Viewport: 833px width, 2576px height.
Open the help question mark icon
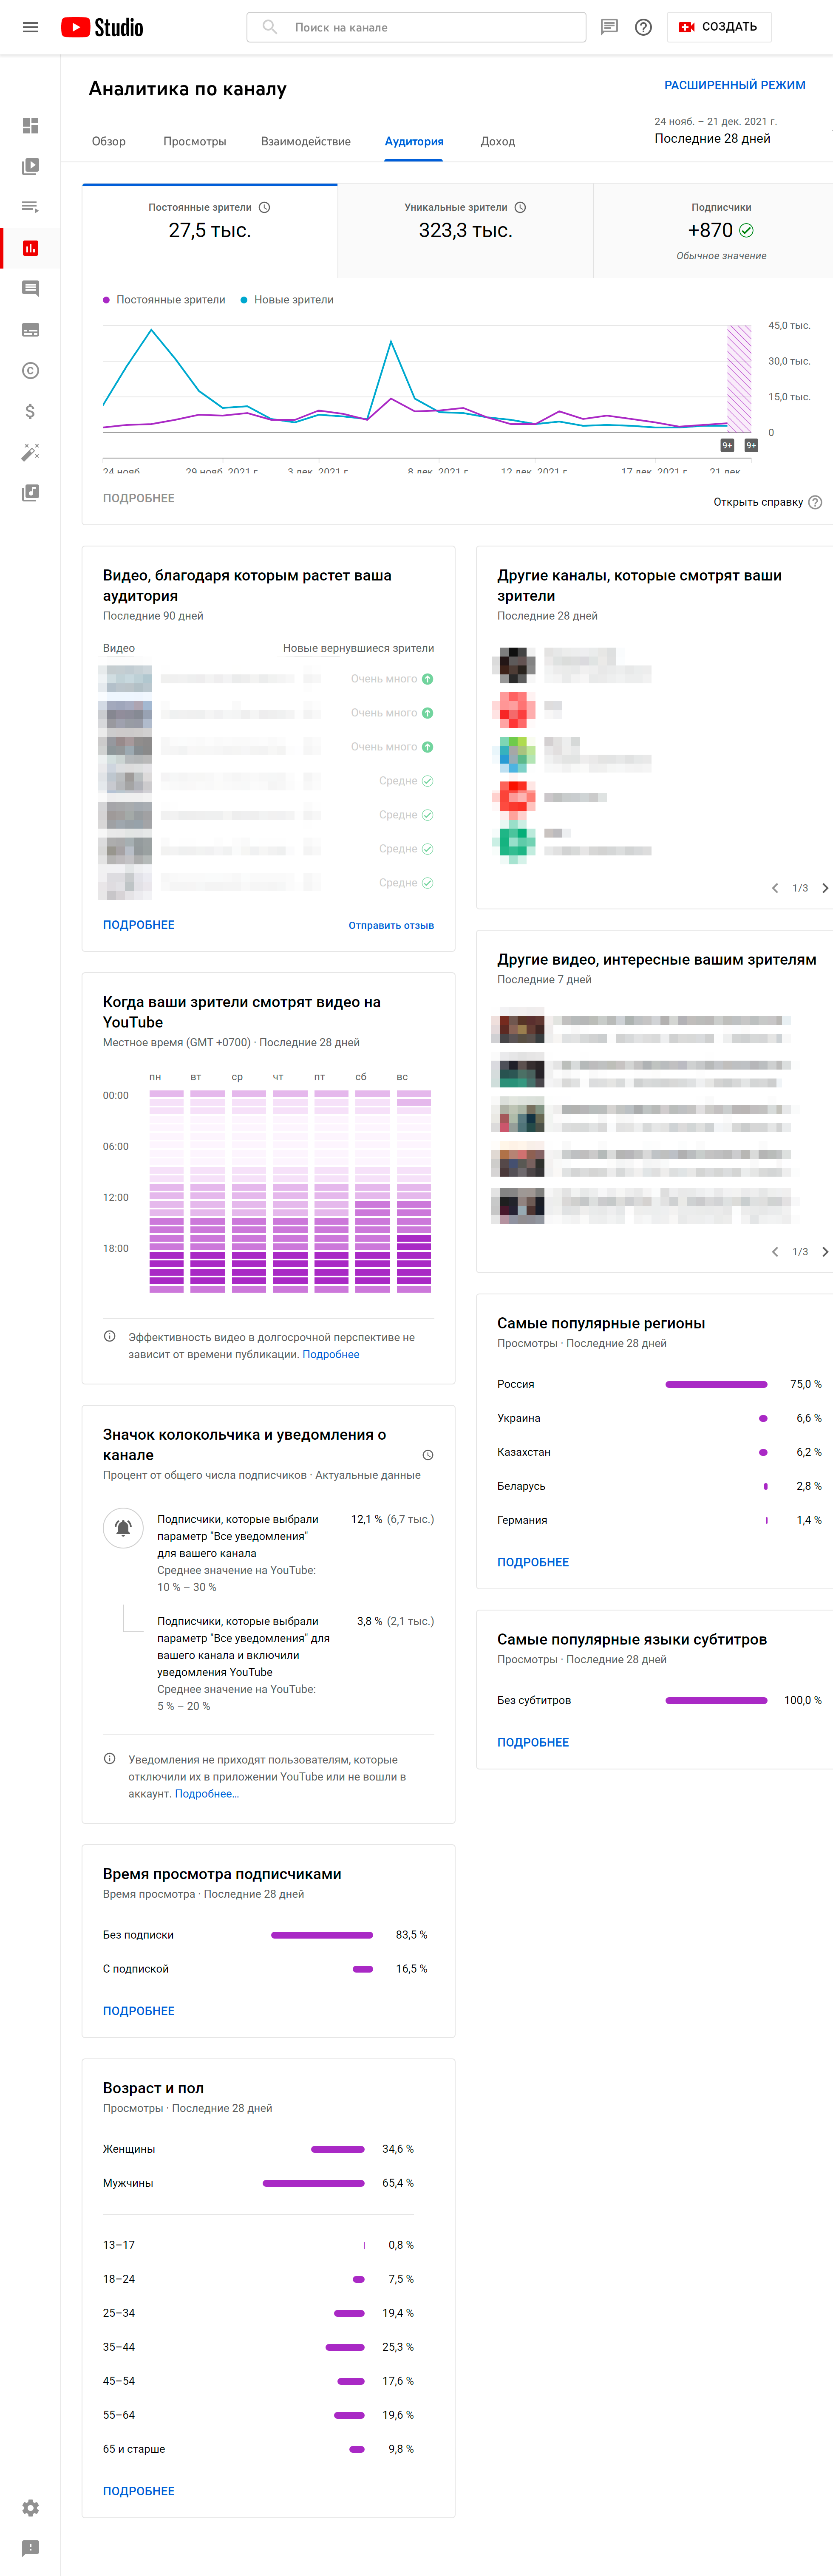[644, 27]
